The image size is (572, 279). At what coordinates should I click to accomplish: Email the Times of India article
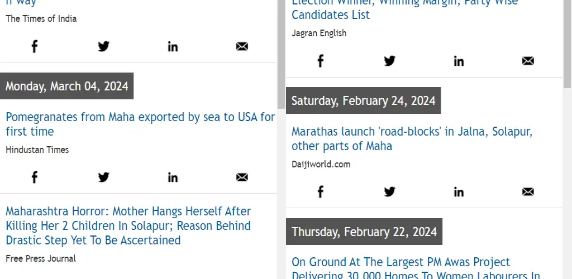click(242, 46)
